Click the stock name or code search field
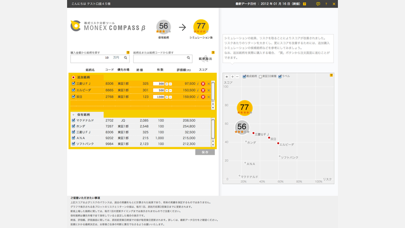 163,58
